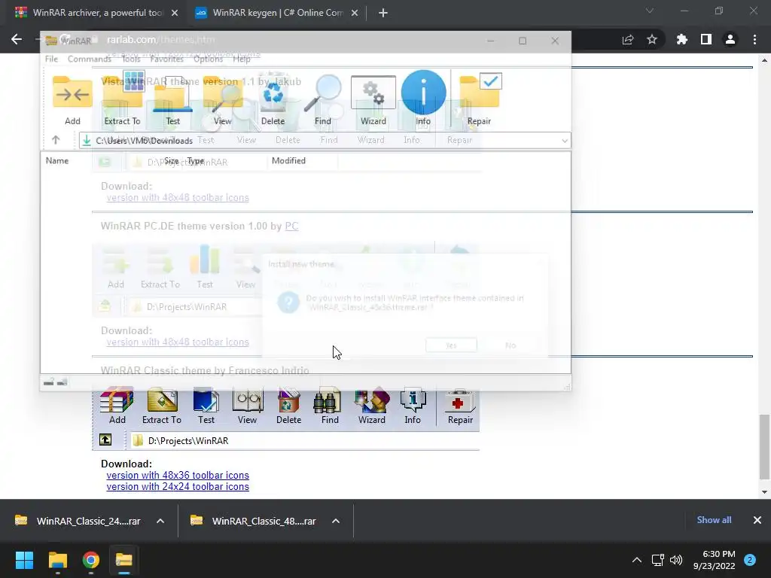Image resolution: width=771 pixels, height=578 pixels.
Task: Open a new Chrome tab
Action: [x=383, y=13]
